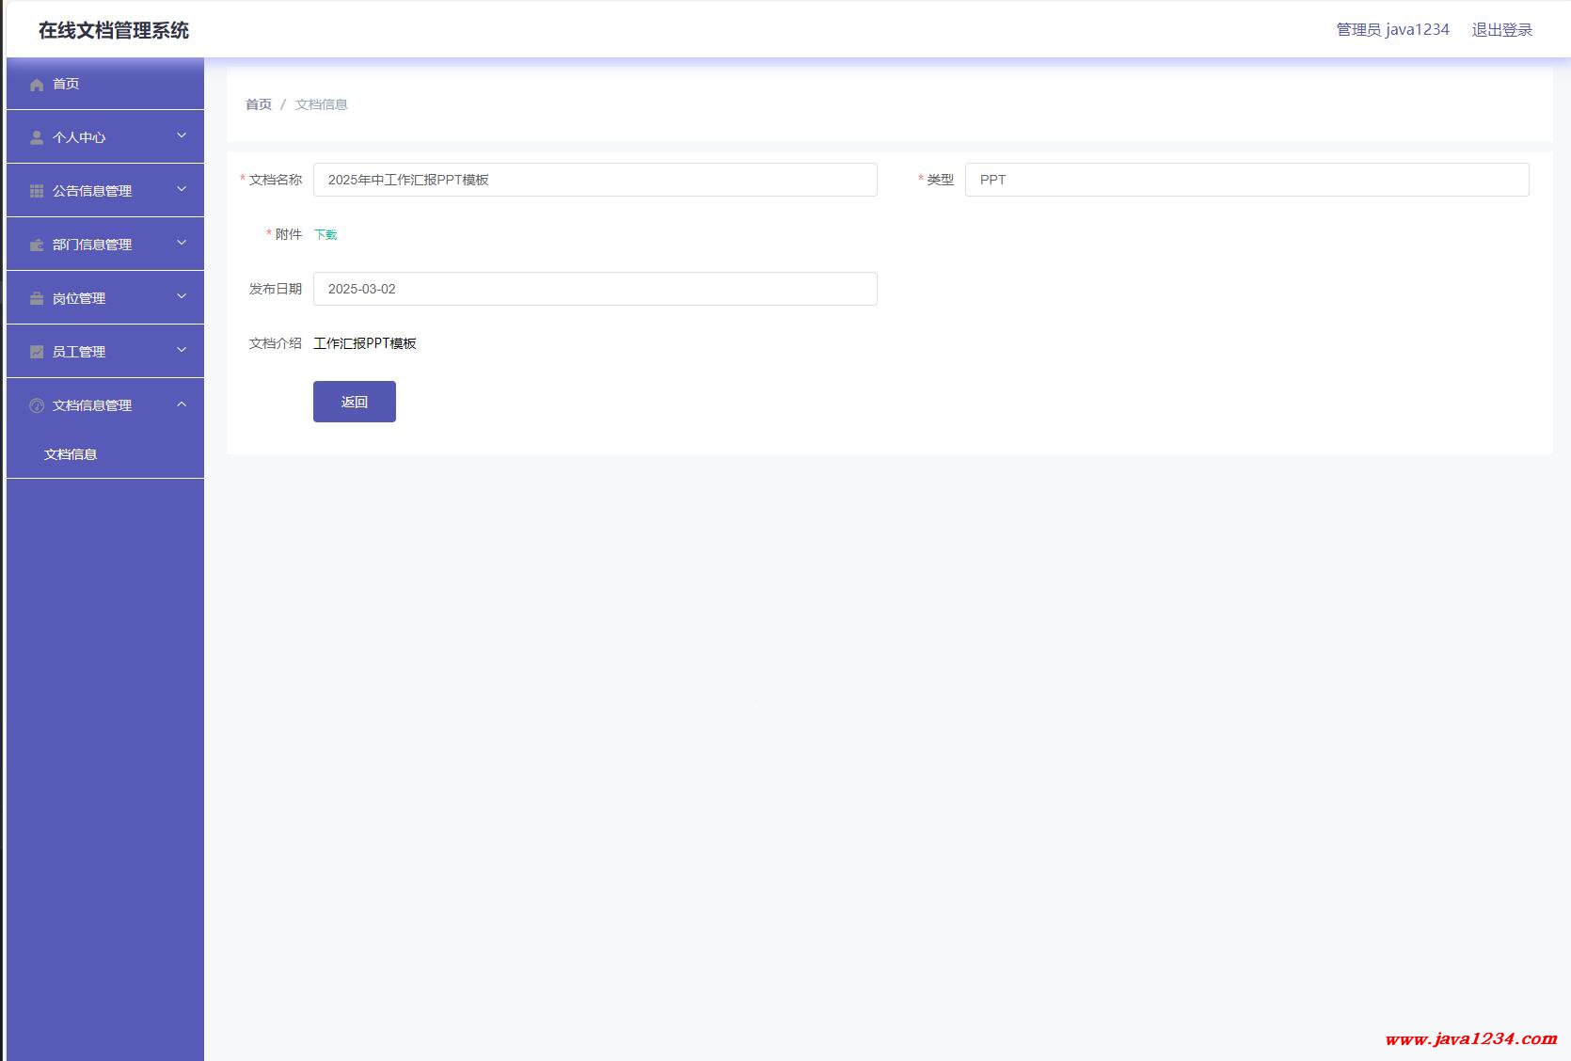Click the 返回 button
This screenshot has height=1061, width=1571.
[x=354, y=402]
